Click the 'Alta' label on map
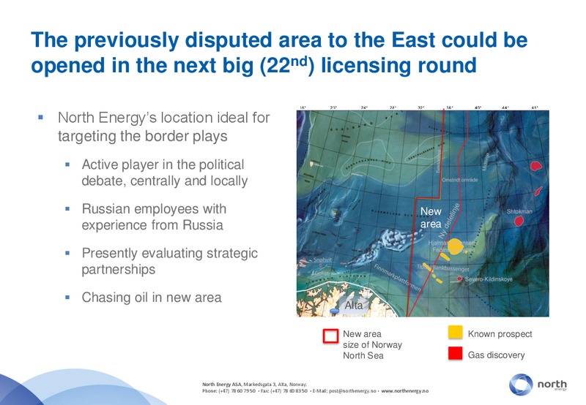 tap(354, 306)
